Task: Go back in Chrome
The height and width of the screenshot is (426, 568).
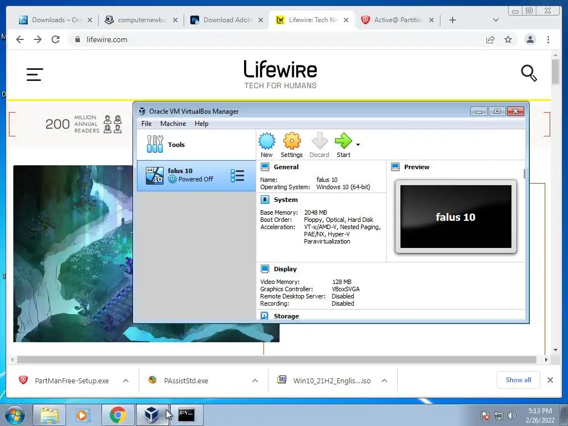Action: click(x=20, y=39)
